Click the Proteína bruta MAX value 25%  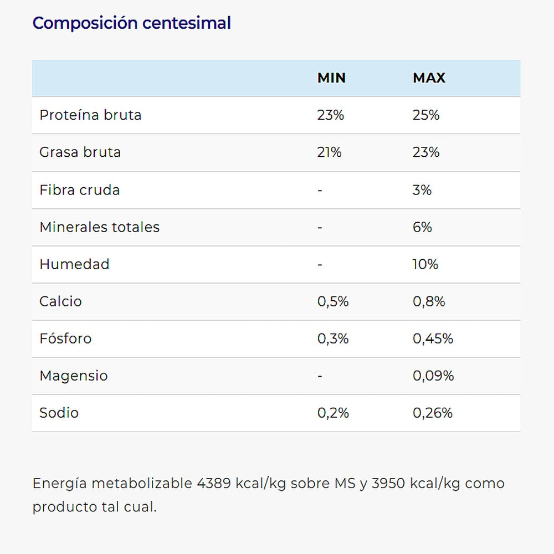coord(426,115)
